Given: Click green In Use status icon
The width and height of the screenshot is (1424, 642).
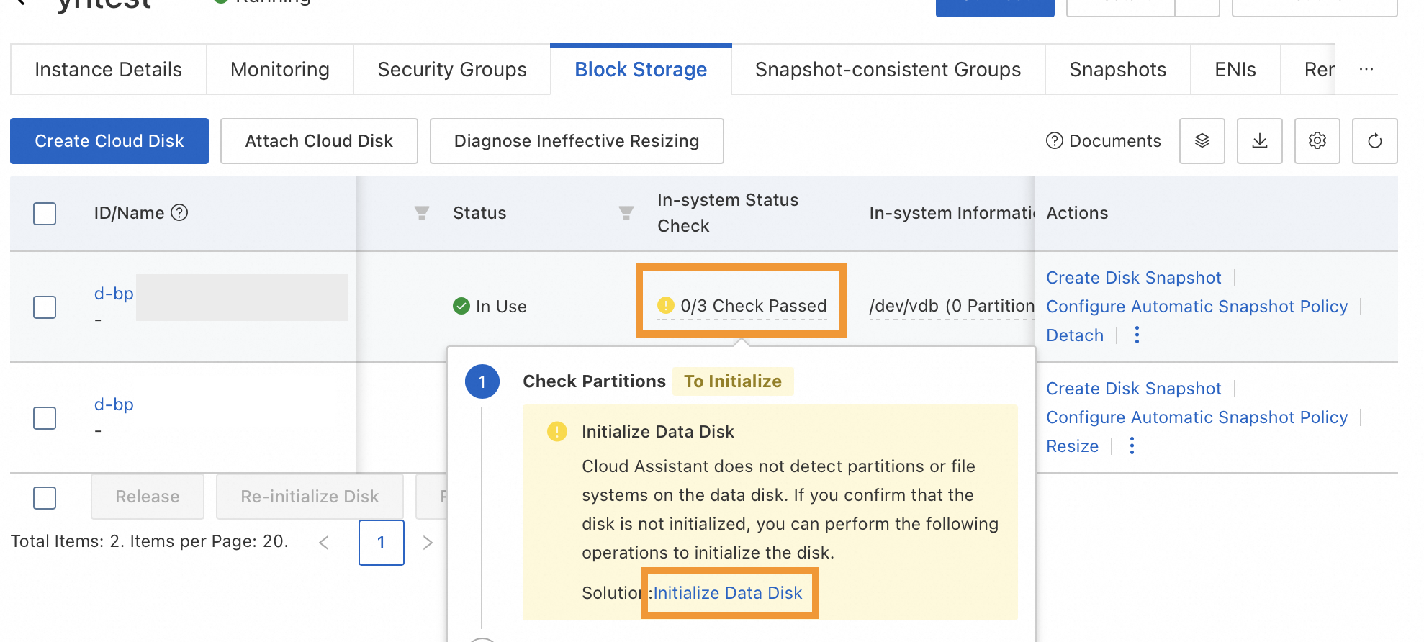Looking at the screenshot, I should click(461, 306).
